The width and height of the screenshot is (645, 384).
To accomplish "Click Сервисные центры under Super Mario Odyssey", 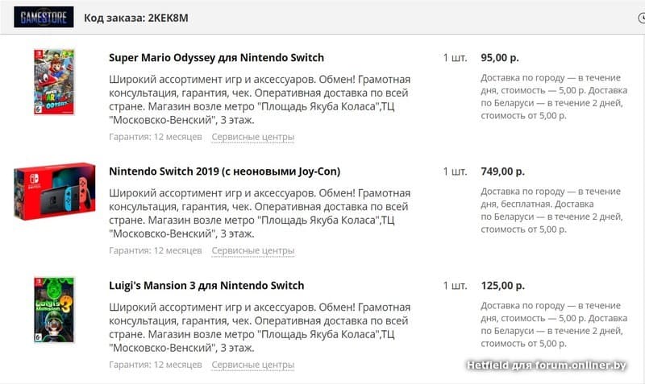I will click(x=252, y=137).
